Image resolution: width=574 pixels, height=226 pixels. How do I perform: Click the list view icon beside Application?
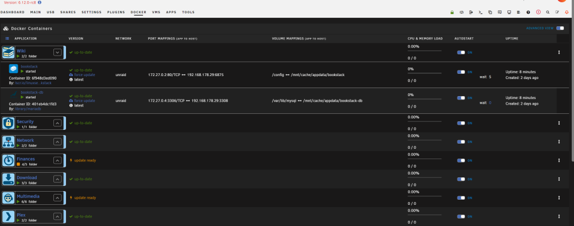[7, 38]
